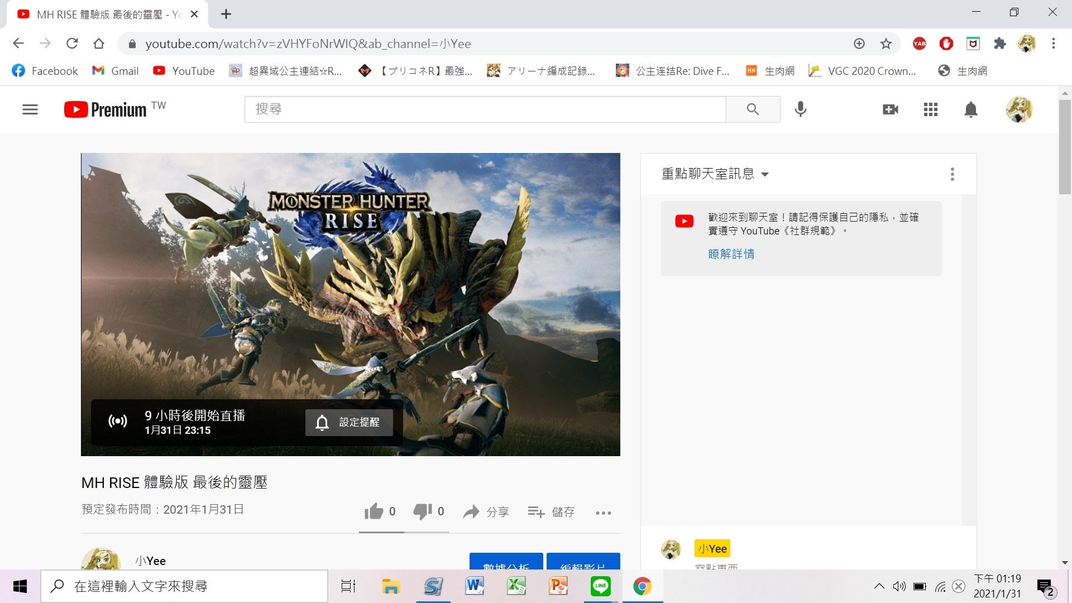Screen dimensions: 1072x603
Task: Search with your voice using the microphone icon
Action: click(801, 109)
